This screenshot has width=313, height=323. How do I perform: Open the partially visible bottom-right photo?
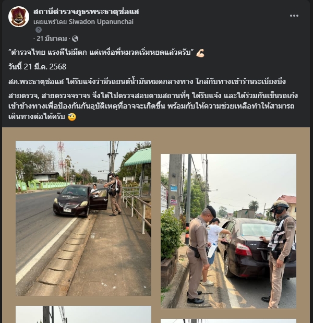point(228,321)
